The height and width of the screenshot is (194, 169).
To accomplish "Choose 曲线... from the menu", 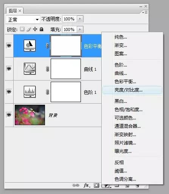I will point(132,73).
